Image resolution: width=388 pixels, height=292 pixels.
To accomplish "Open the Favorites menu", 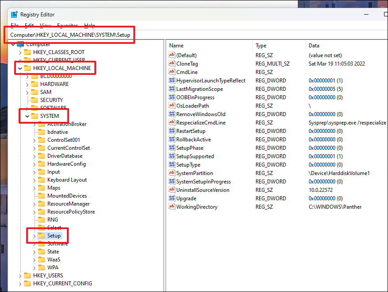I will pos(68,25).
